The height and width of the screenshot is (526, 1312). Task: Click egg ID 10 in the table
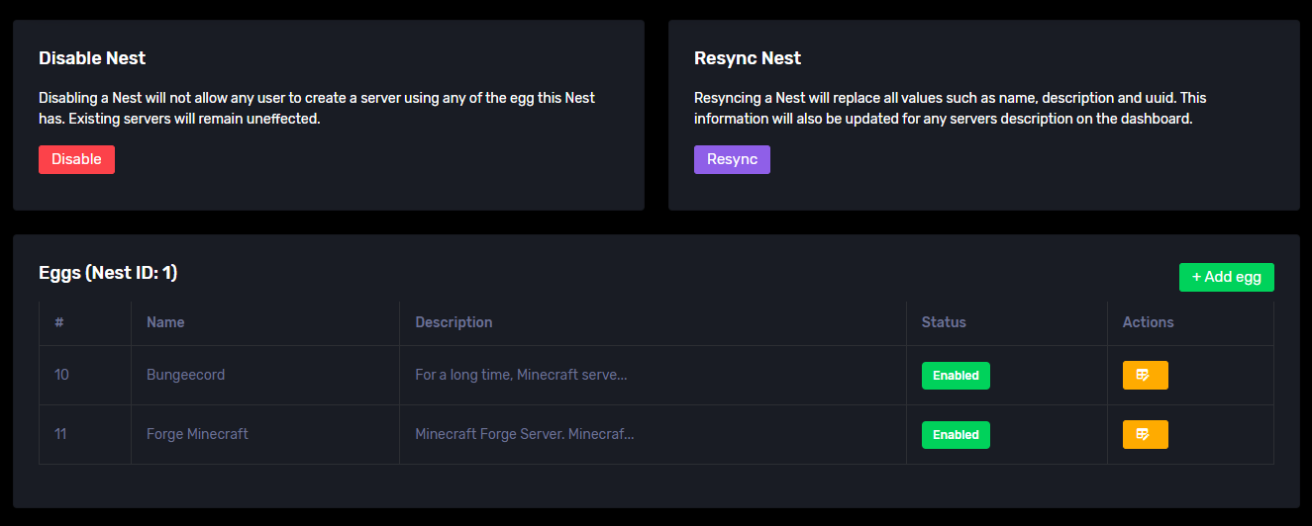[x=61, y=376]
